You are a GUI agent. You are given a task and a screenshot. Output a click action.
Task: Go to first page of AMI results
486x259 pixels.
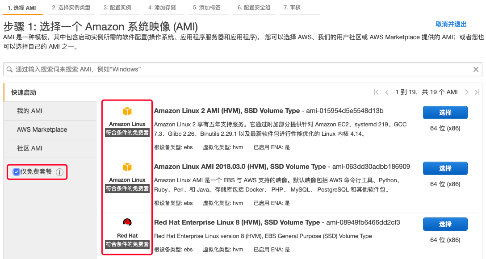(376, 92)
